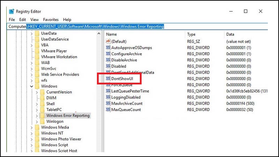The width and height of the screenshot is (279, 157).
Task: Expand the WcmSvc tree node
Action: pos(31,69)
